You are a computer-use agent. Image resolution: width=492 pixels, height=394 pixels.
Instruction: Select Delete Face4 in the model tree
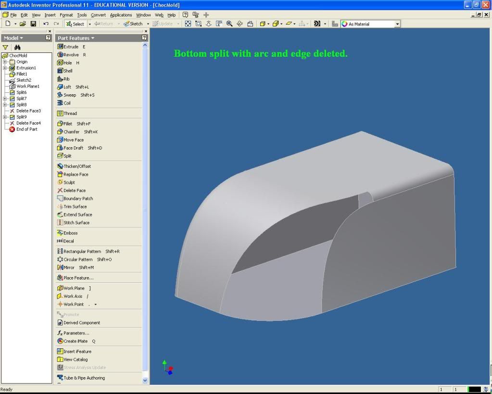[28, 123]
